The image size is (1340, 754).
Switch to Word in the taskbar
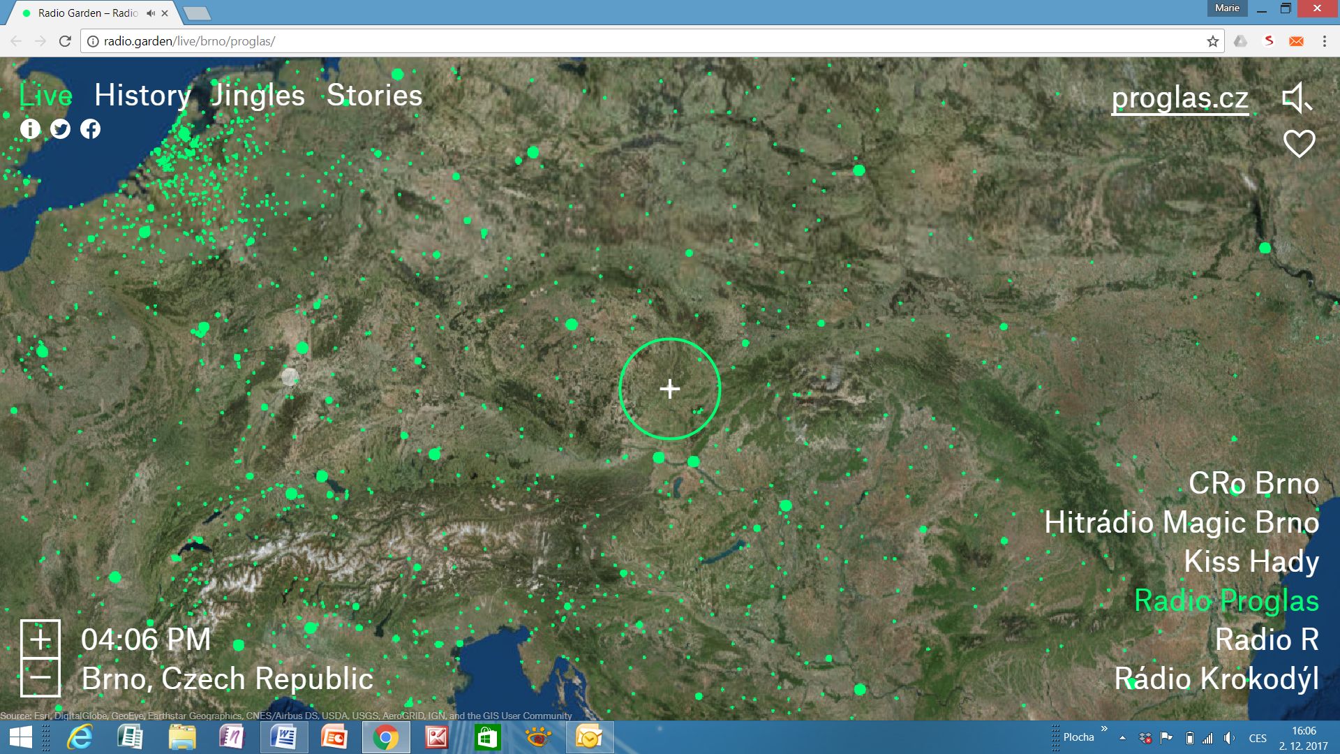click(283, 737)
